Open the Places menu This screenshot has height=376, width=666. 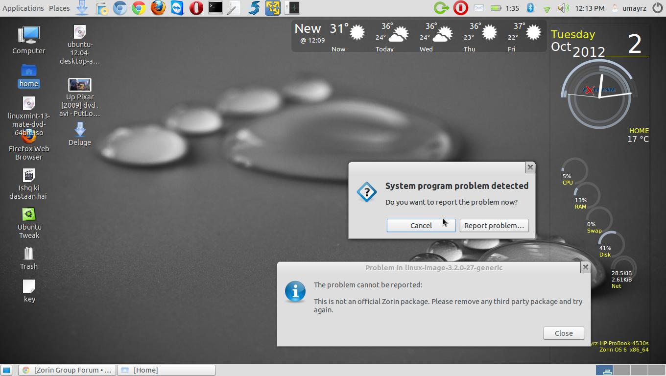(59, 8)
